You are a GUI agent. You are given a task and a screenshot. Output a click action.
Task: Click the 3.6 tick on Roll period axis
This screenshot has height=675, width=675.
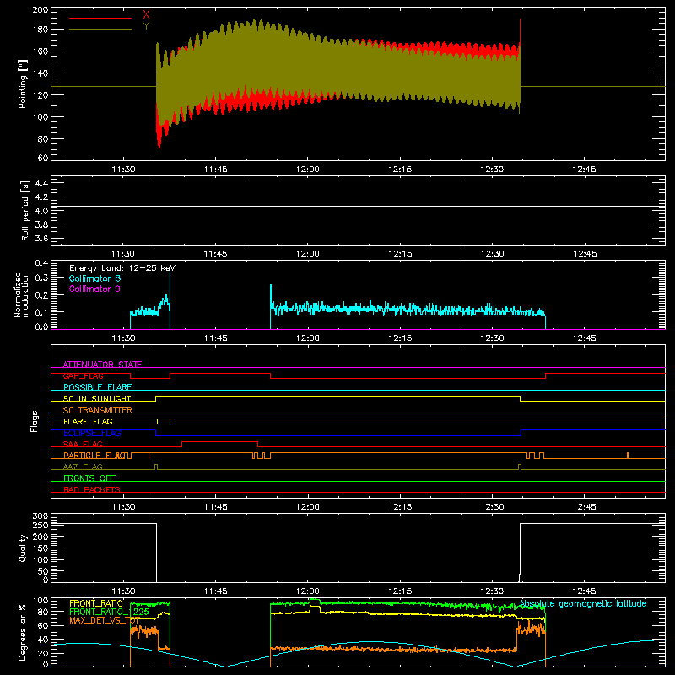41,238
